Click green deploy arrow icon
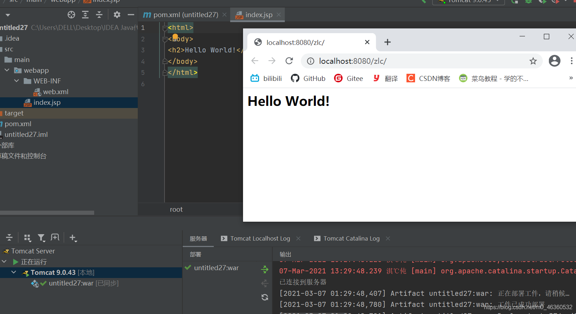Viewport: 576px width, 314px height. point(265,269)
